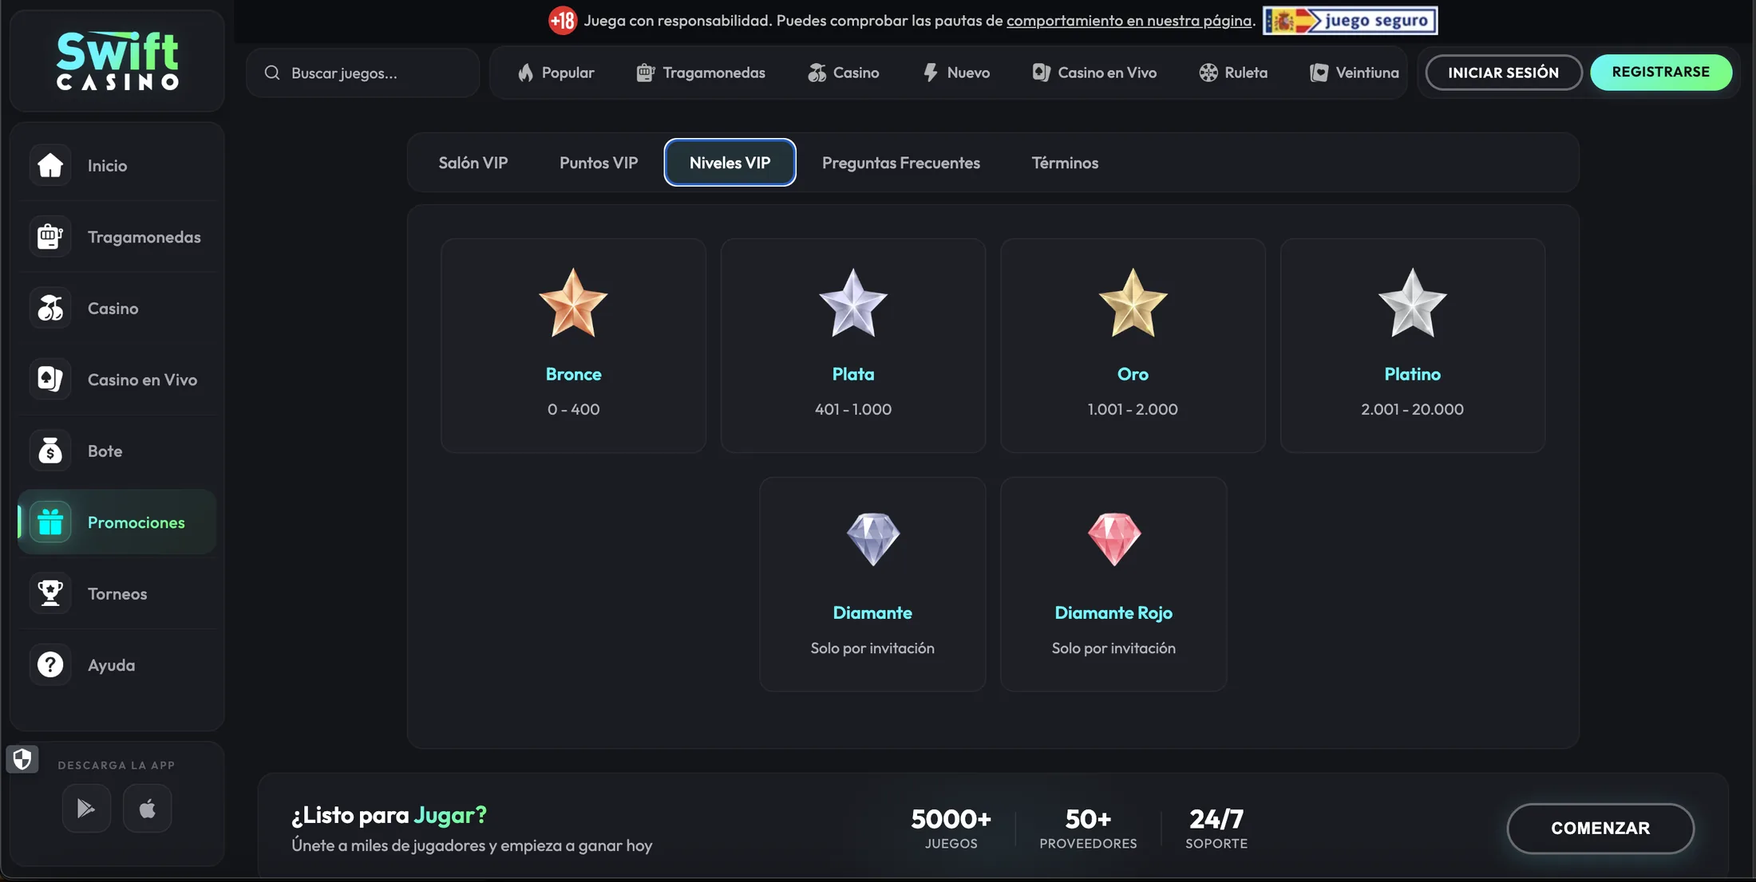Open the Términos tab
The height and width of the screenshot is (882, 1756).
(x=1065, y=163)
